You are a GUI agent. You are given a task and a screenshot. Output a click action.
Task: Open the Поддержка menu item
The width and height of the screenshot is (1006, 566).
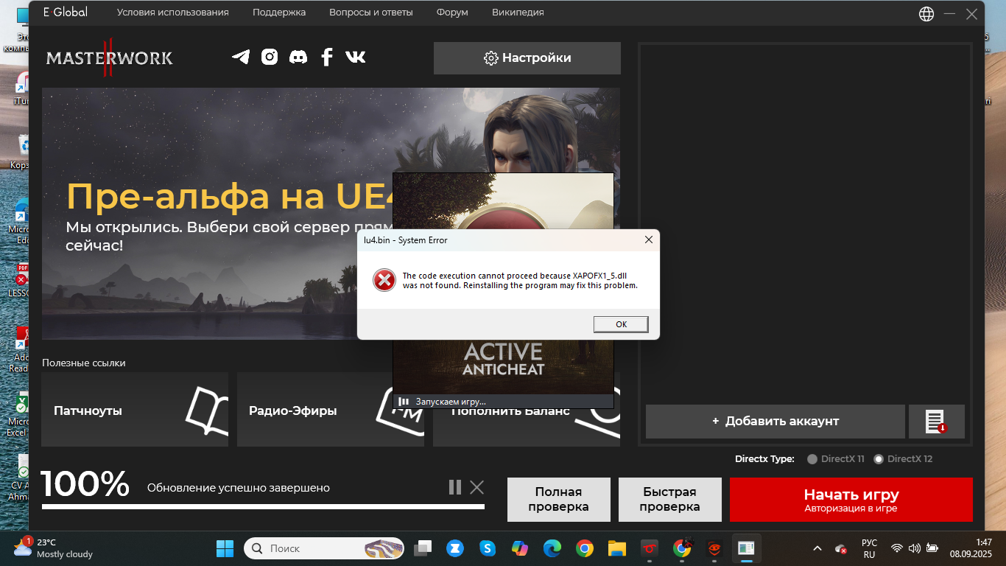tap(279, 13)
